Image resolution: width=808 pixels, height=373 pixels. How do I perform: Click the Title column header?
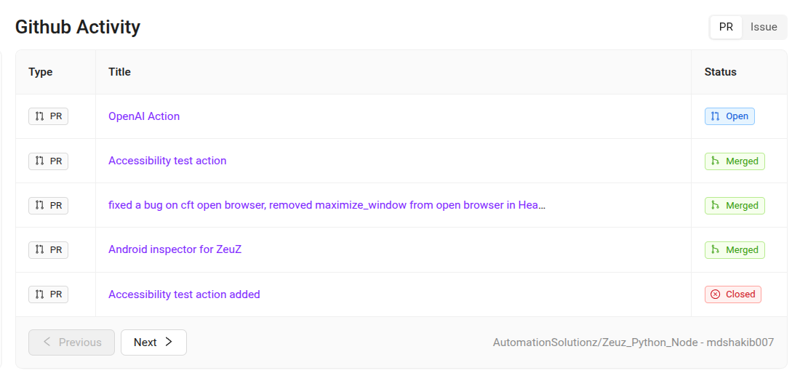pos(119,72)
